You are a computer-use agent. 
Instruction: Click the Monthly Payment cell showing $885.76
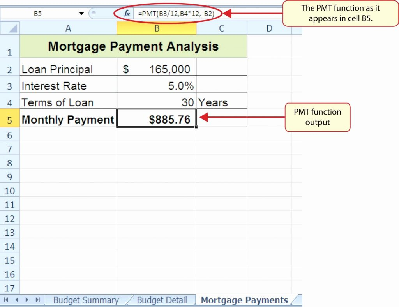pos(156,119)
